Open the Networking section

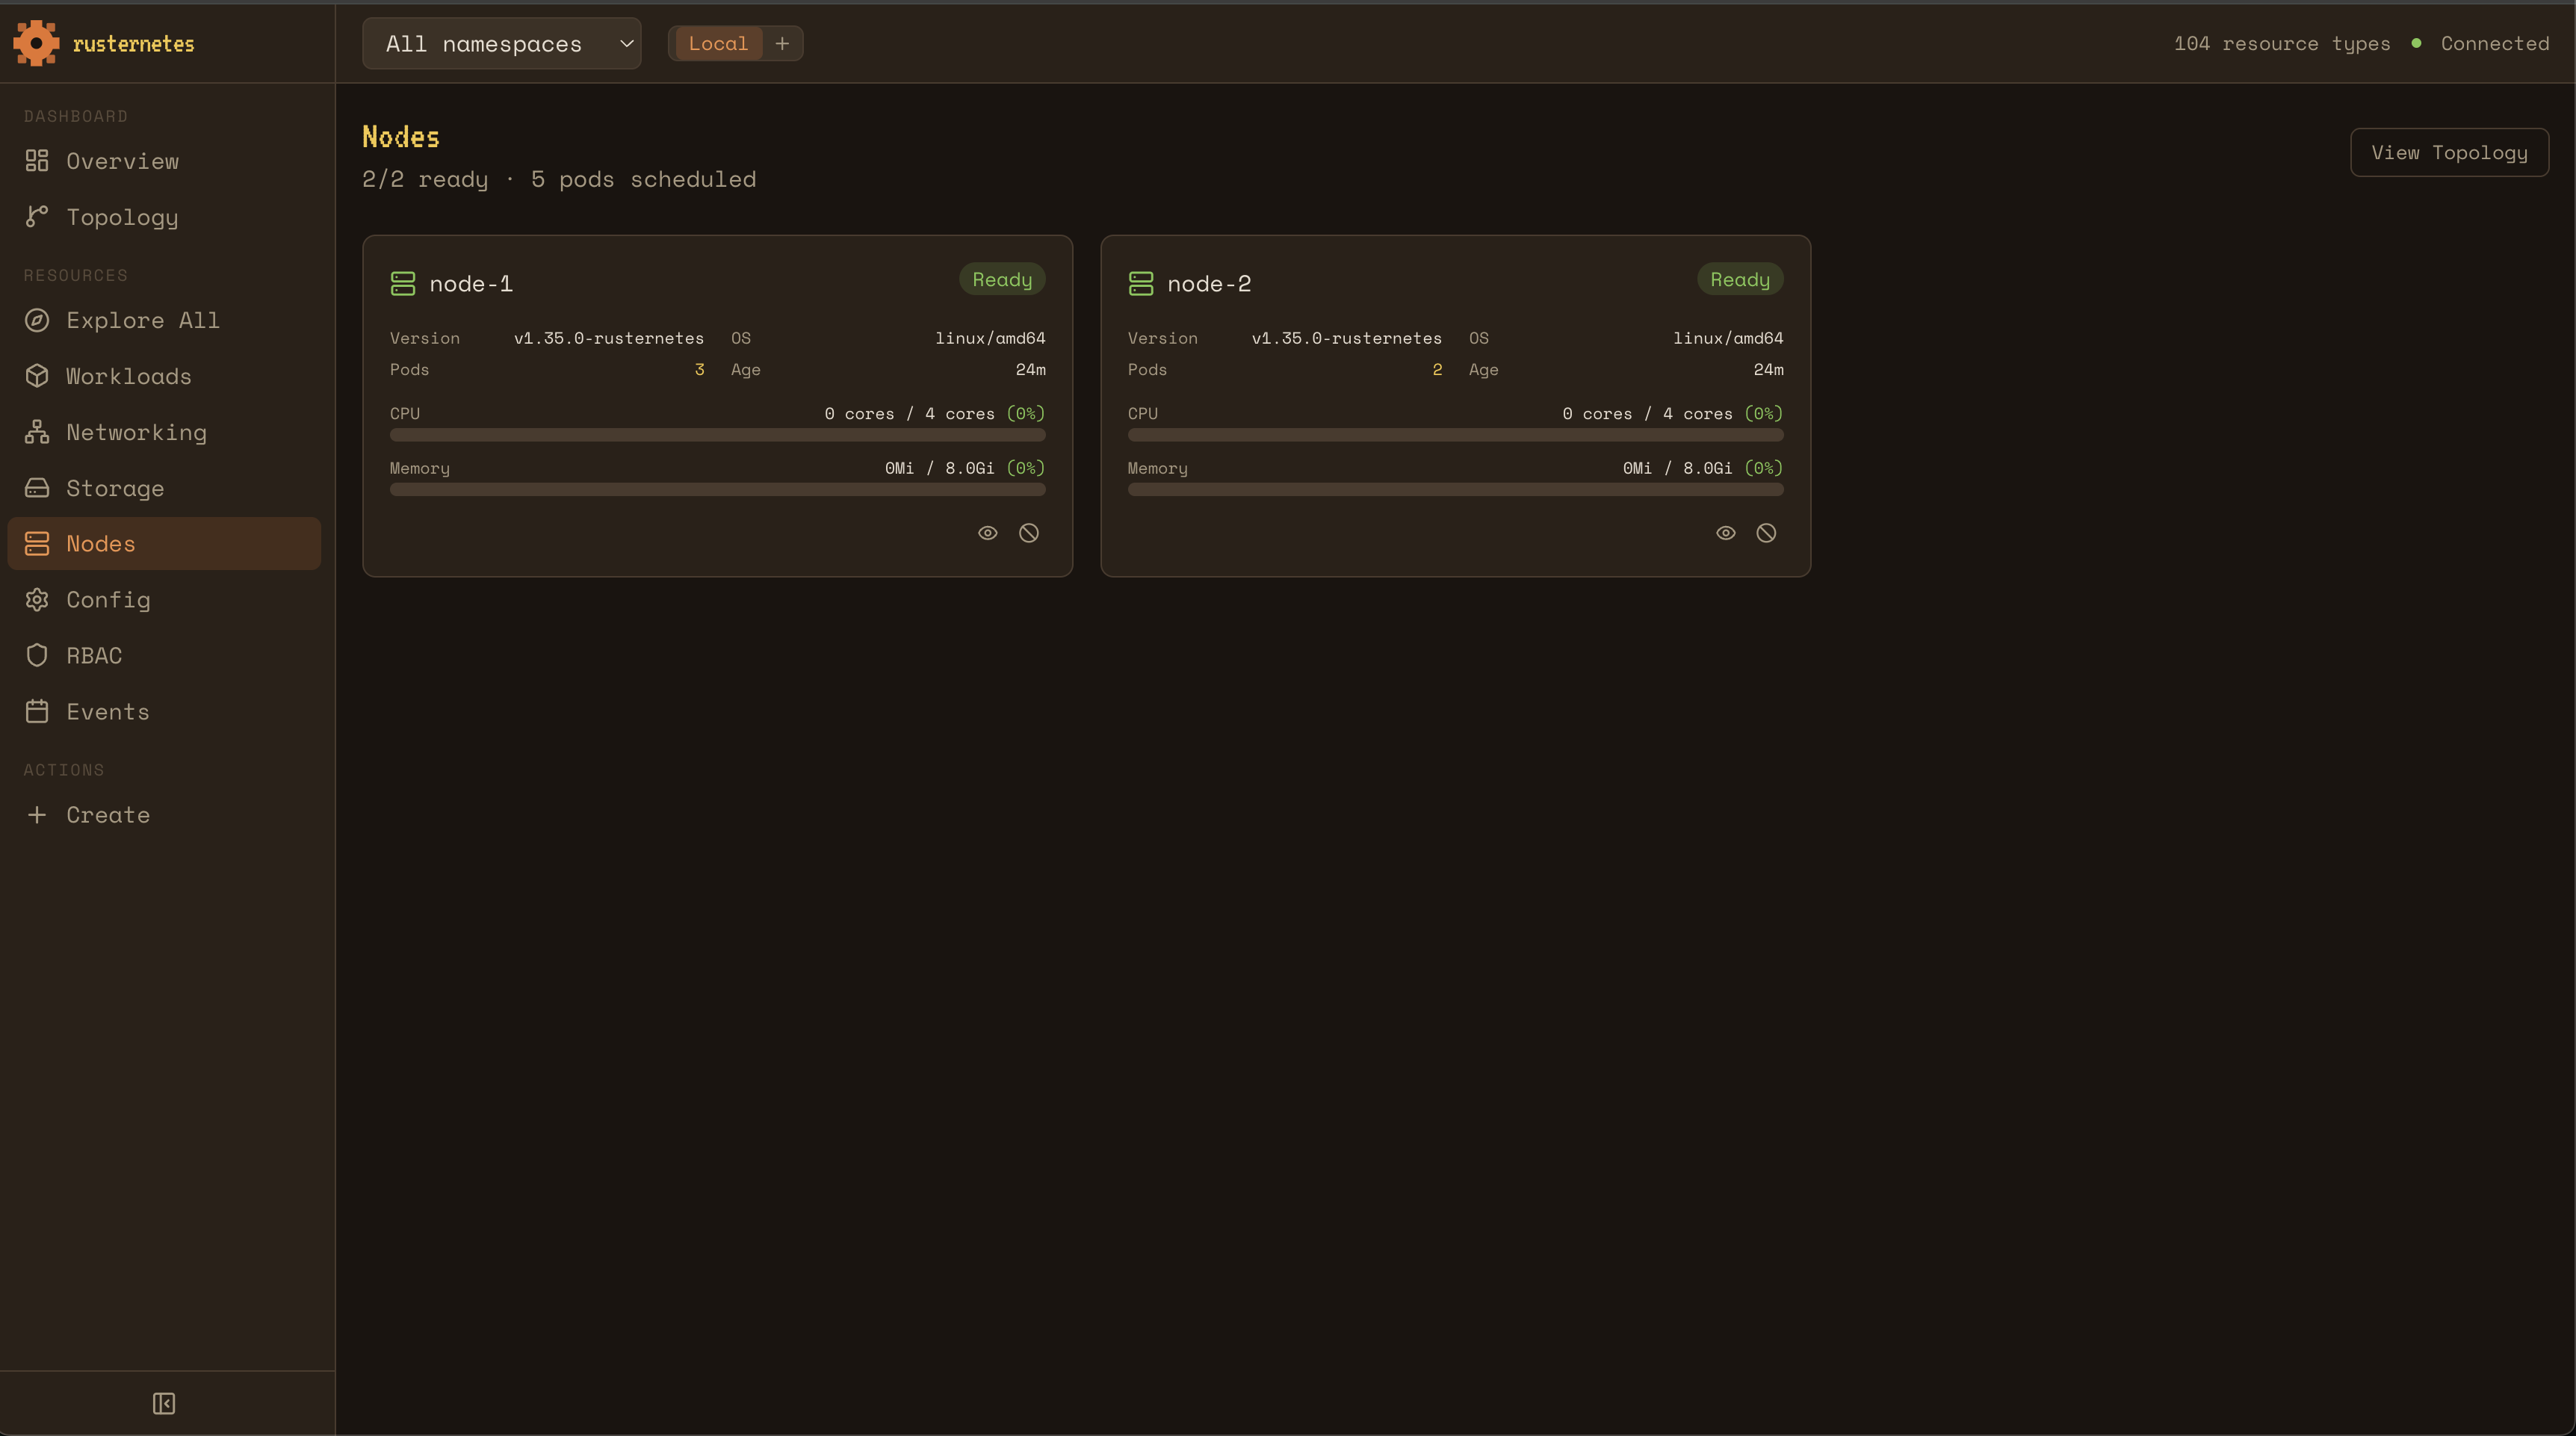pyautogui.click(x=136, y=432)
